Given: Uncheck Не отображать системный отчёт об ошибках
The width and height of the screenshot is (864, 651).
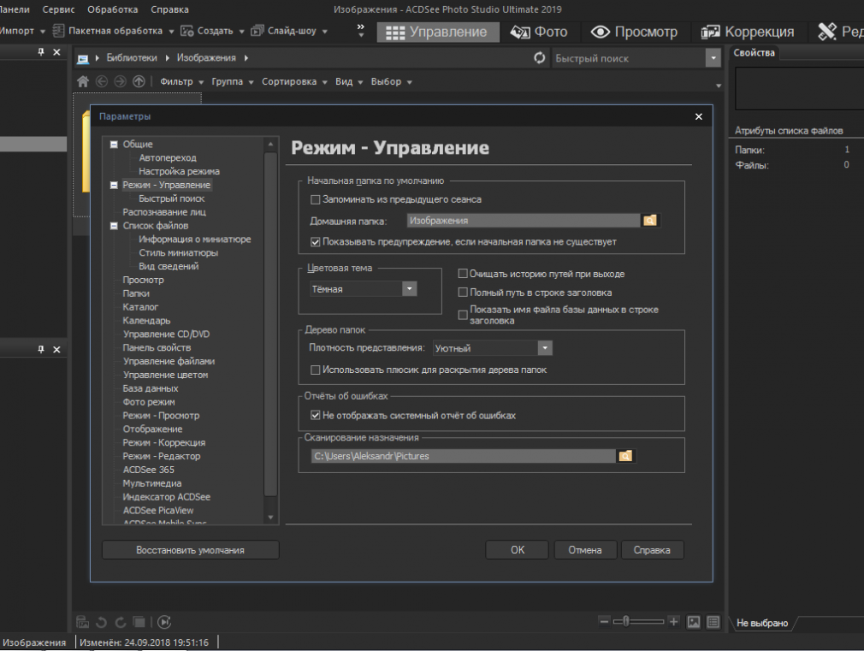Looking at the screenshot, I should click(315, 415).
